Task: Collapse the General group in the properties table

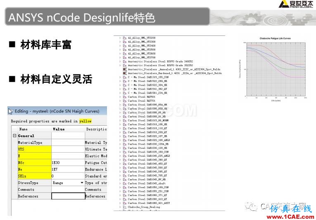Action: point(14,136)
